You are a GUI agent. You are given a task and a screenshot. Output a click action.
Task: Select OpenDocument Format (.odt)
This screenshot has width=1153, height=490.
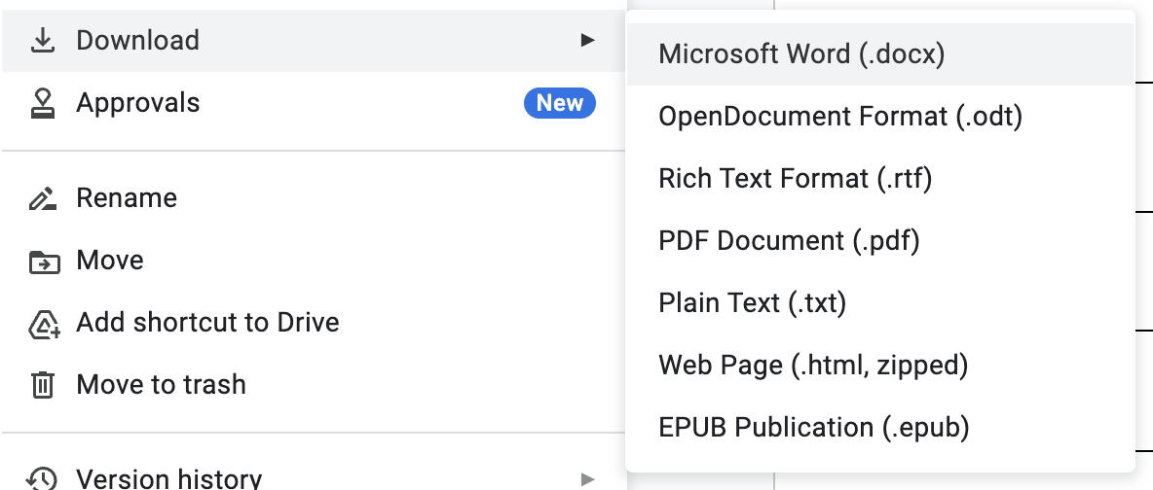(x=840, y=117)
